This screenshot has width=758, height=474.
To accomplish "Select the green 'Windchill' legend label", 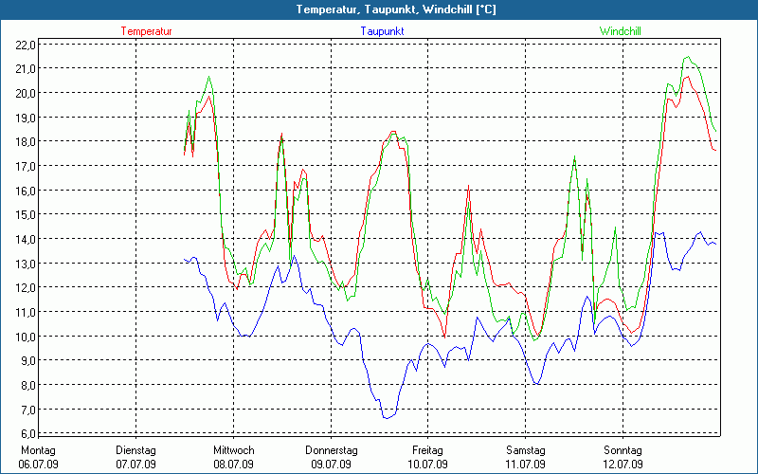I will point(621,31).
